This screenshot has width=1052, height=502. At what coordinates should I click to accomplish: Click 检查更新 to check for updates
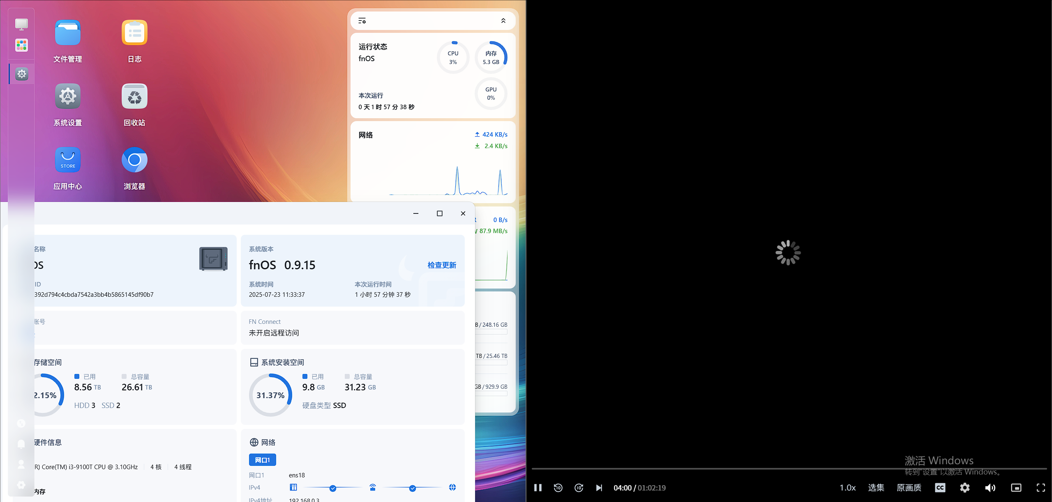point(442,265)
